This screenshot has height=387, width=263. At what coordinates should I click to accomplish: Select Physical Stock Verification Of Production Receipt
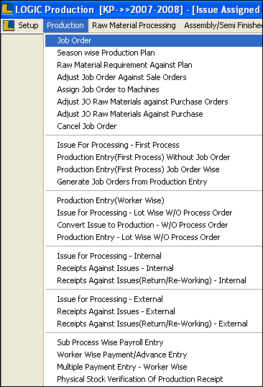(154, 379)
